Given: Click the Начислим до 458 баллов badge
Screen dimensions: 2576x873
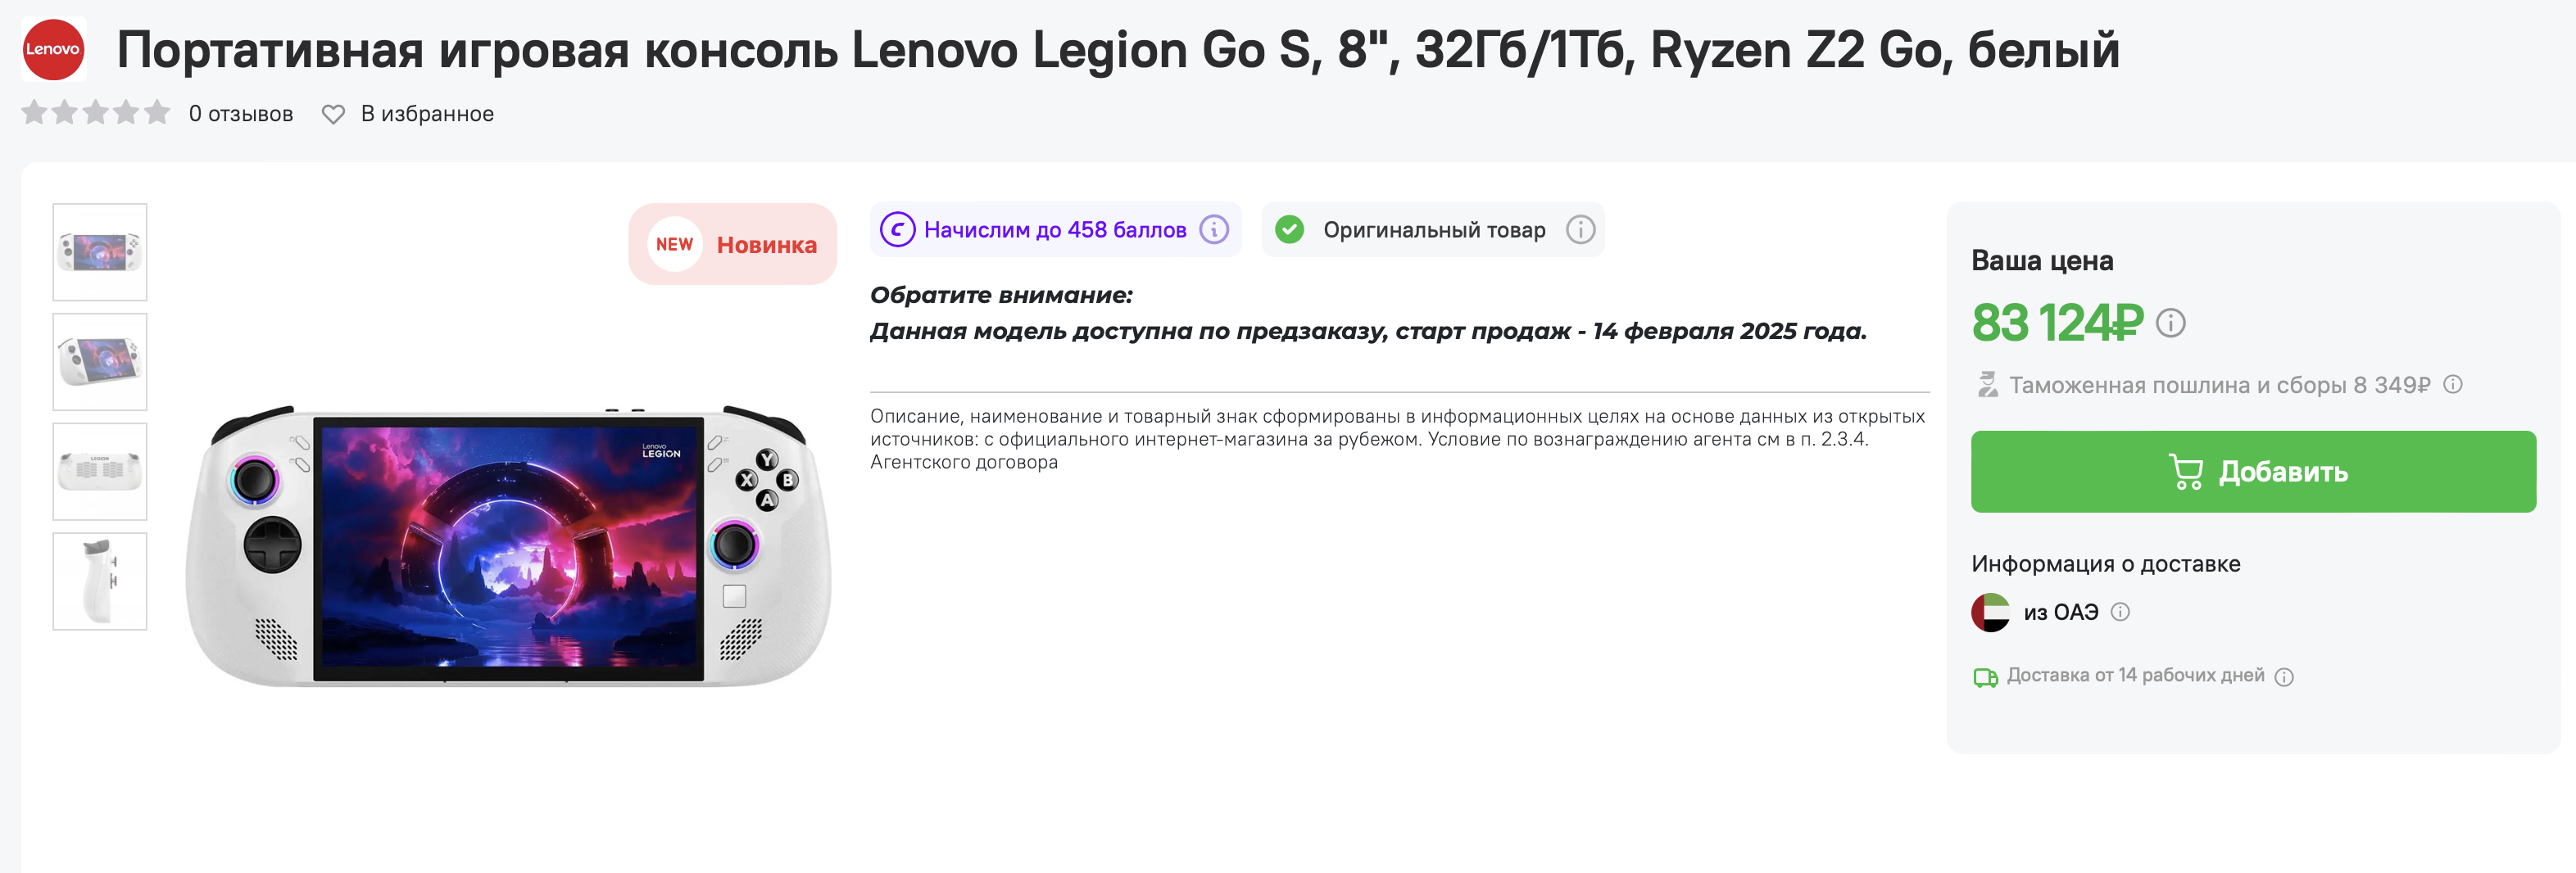Looking at the screenshot, I should click(1055, 230).
